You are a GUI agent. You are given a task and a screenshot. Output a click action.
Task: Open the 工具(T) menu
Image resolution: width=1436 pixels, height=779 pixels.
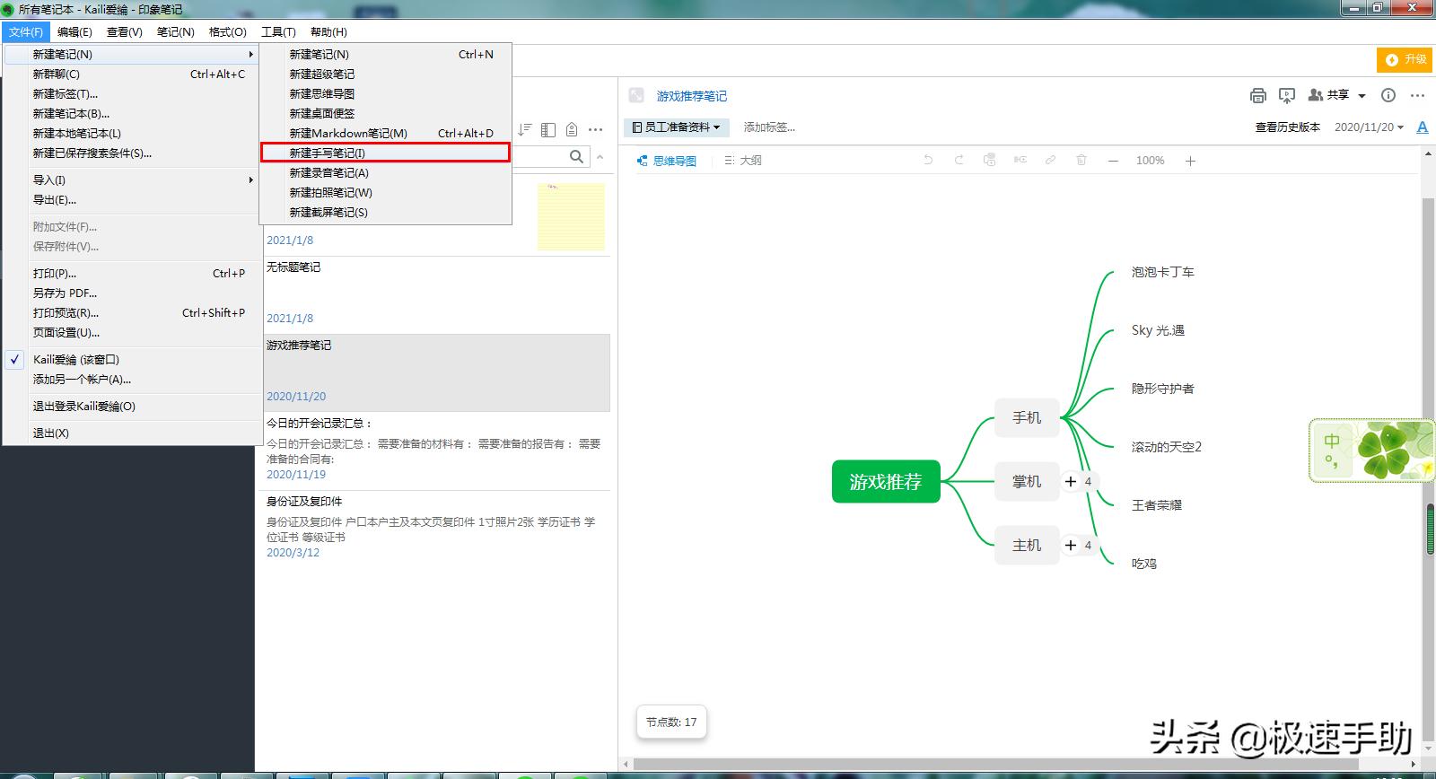coord(278,32)
